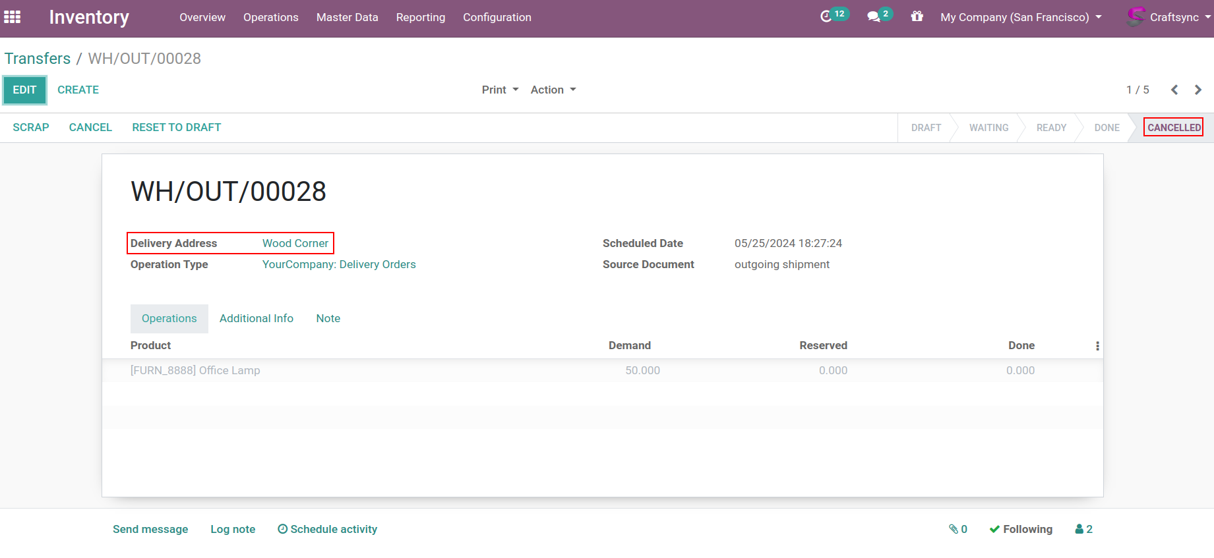Click the gift icon in top bar
This screenshot has height=558, width=1214.
(x=917, y=16)
